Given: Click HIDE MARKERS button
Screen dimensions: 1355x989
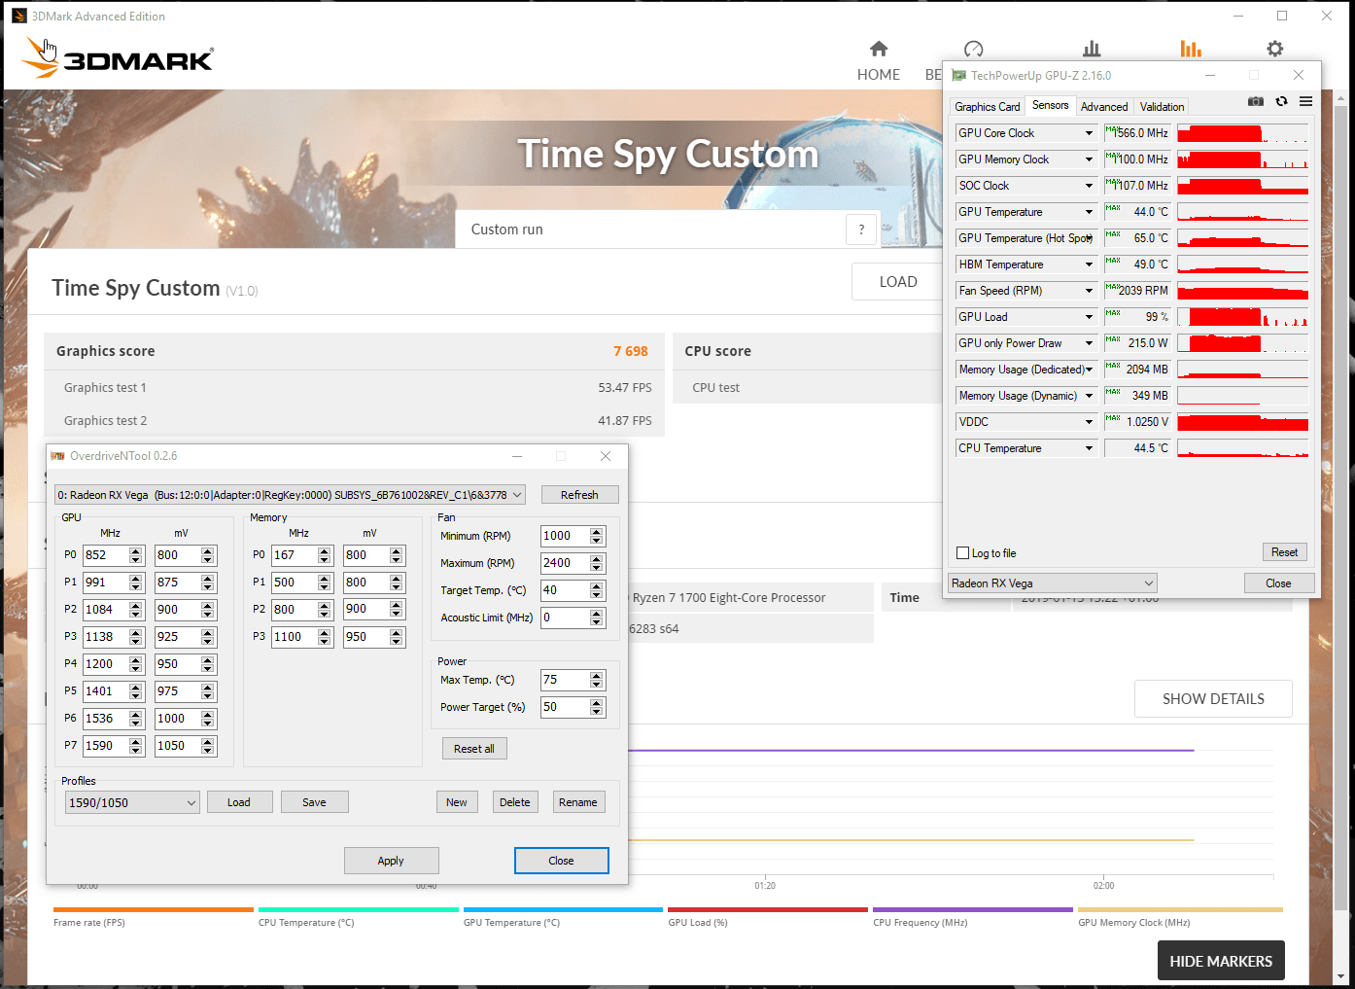Looking at the screenshot, I should (x=1221, y=961).
